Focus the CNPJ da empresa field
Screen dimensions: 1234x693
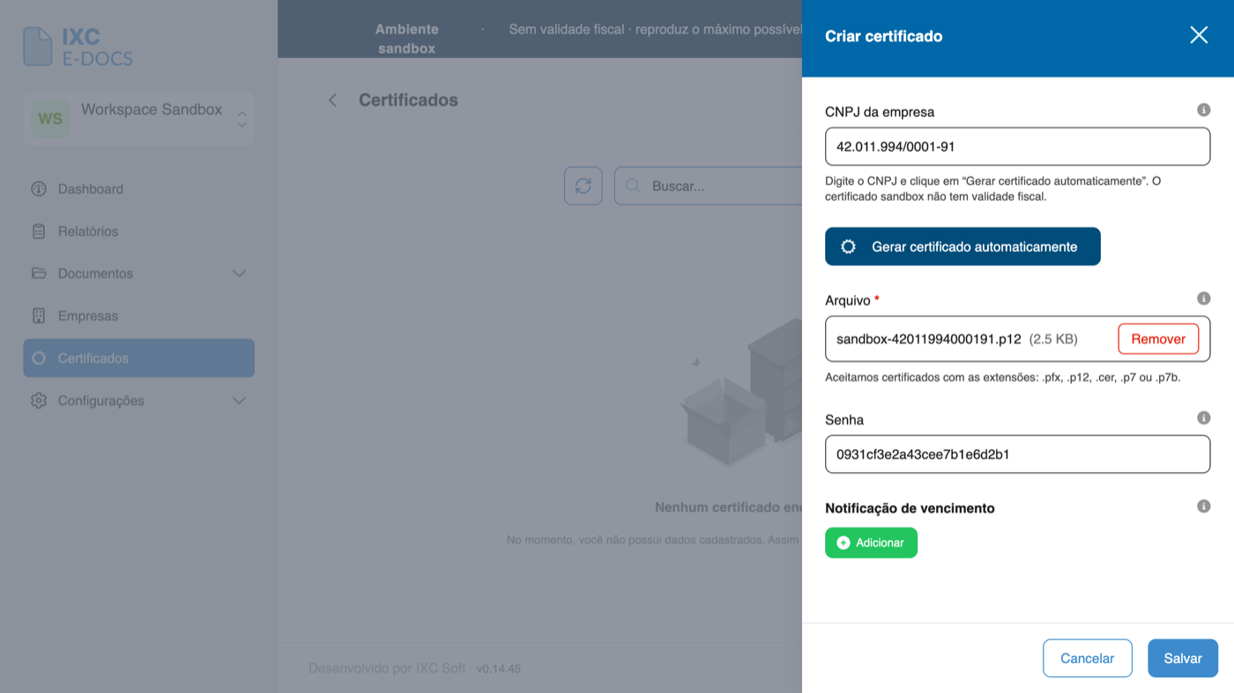pos(1017,146)
